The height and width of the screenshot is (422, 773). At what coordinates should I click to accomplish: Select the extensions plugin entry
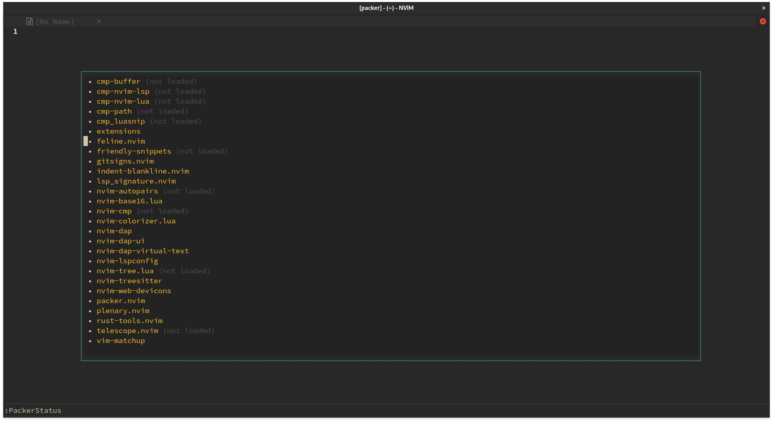[x=119, y=131]
